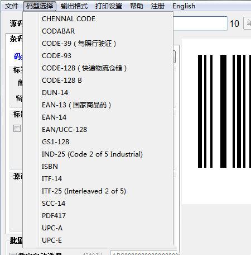Open the 文件 menu
The height and width of the screenshot is (255, 251).
tap(12, 6)
